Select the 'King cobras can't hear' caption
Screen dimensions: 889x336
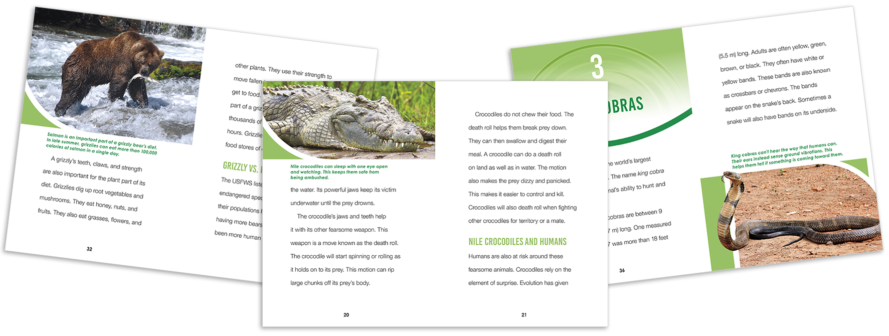787,155
